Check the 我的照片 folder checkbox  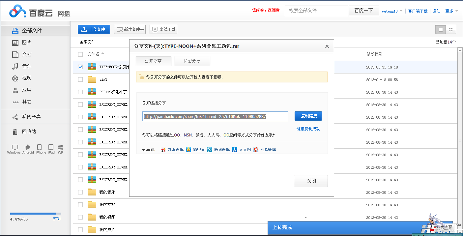pos(80,230)
